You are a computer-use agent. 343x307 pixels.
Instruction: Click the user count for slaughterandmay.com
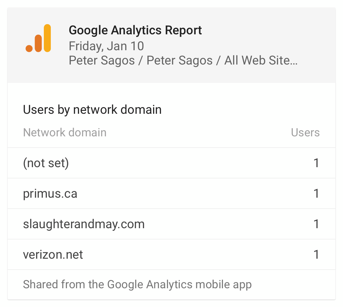(316, 224)
